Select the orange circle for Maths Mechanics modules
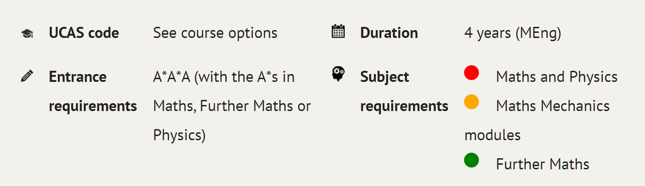 coord(471,102)
